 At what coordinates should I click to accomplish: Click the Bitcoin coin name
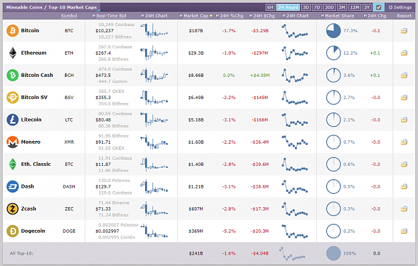30,31
